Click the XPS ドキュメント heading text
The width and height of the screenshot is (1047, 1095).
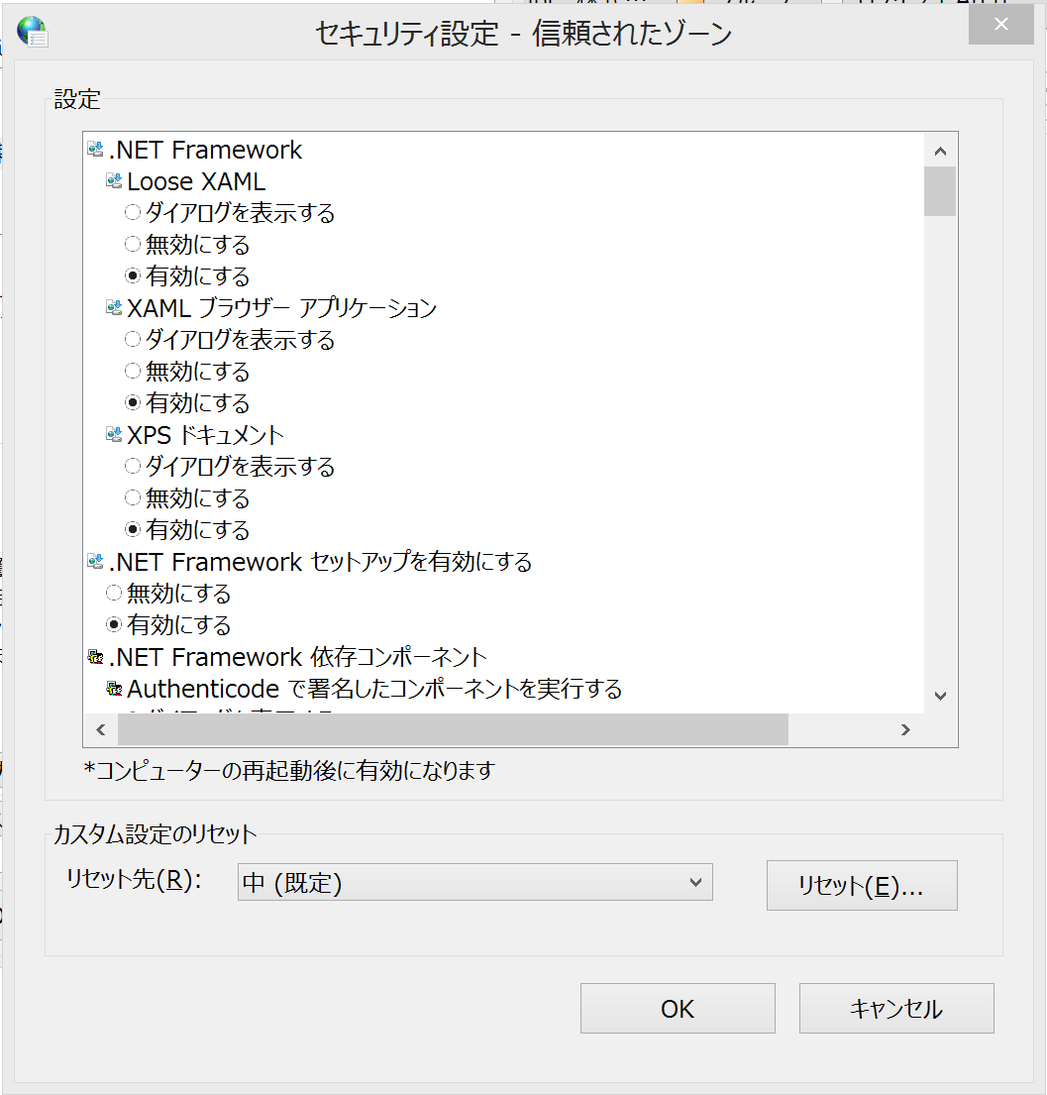click(205, 435)
